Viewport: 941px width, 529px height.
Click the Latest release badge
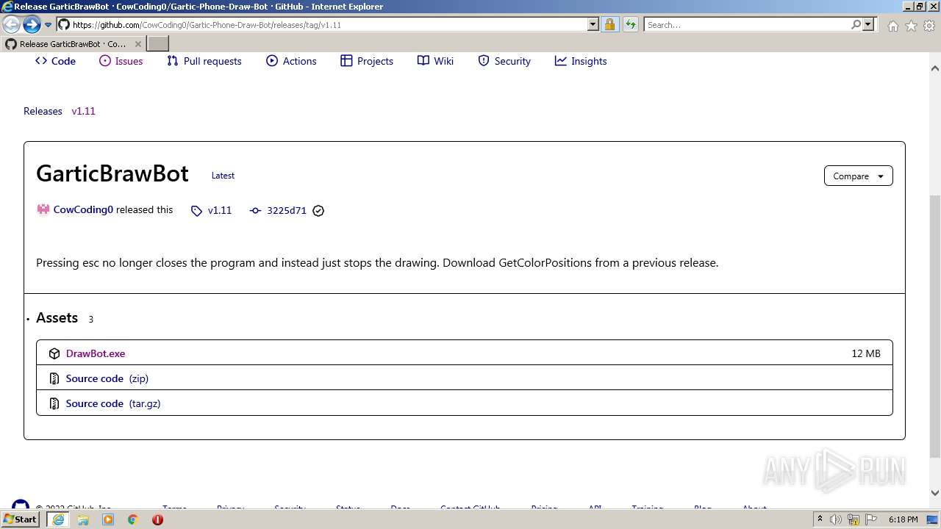click(x=223, y=176)
